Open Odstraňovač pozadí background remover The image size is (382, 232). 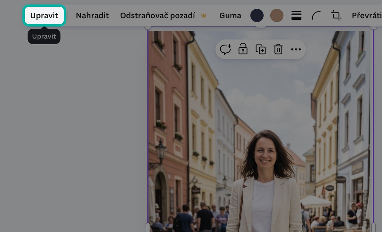click(163, 15)
